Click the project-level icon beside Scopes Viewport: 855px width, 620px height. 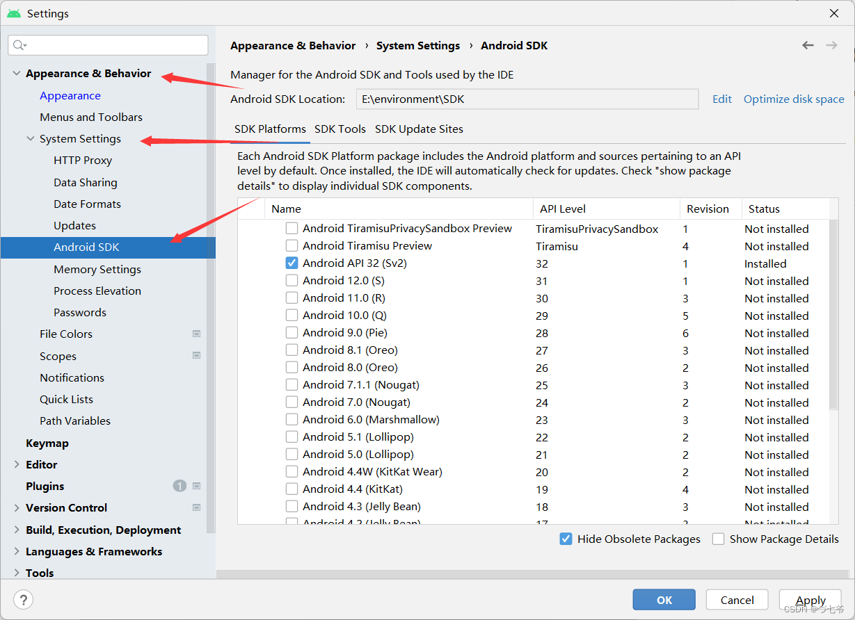(x=196, y=355)
